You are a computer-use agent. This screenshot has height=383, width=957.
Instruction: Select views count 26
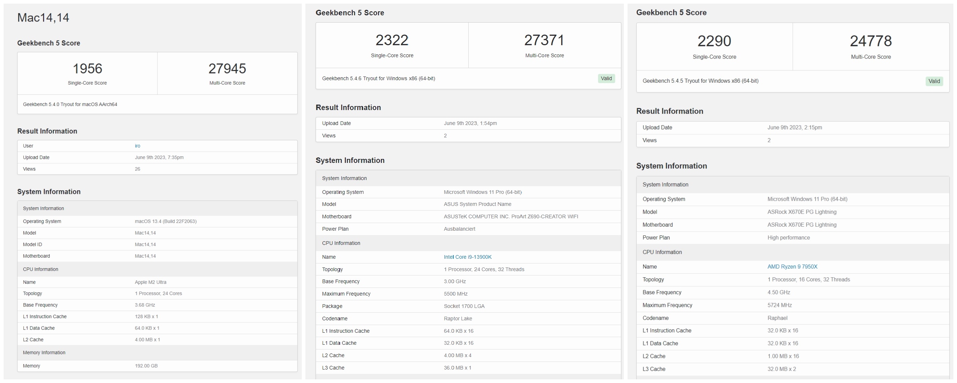pos(137,169)
